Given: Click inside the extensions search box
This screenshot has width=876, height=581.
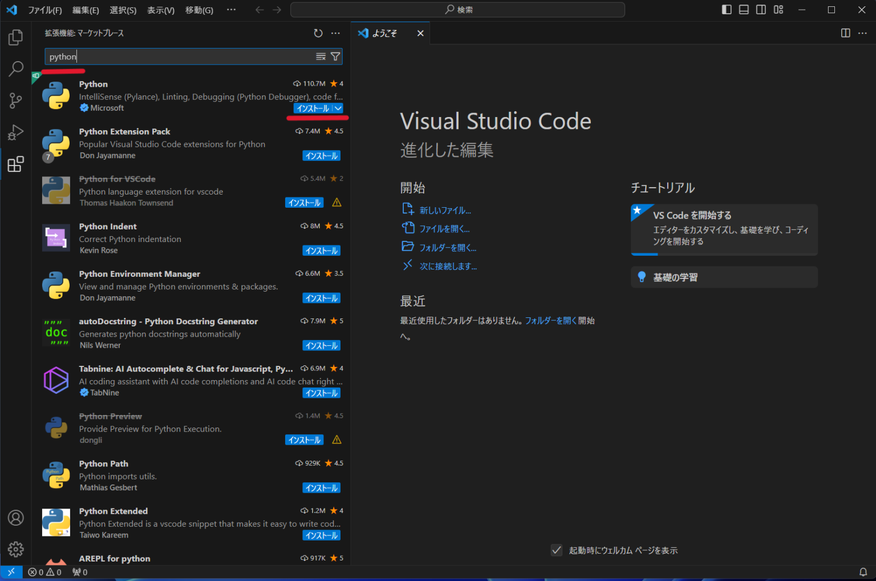Looking at the screenshot, I should [x=171, y=57].
